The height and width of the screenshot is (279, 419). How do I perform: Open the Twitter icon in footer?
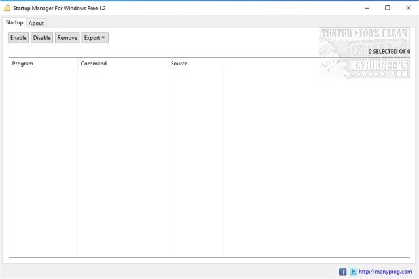click(x=353, y=272)
